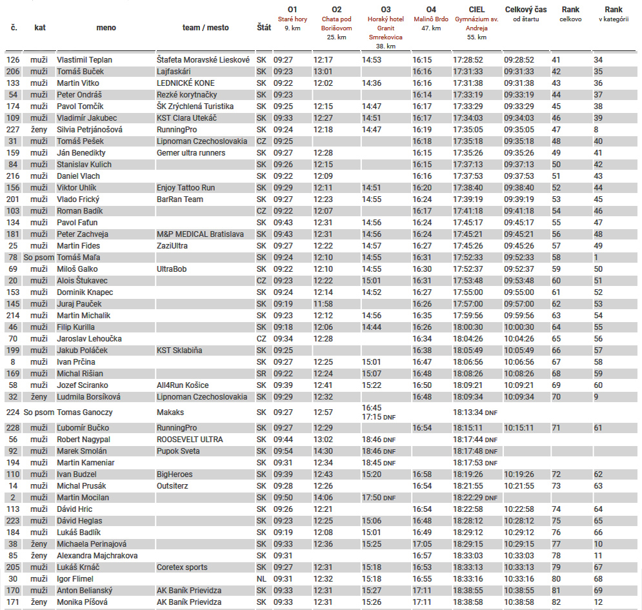Click the 'meno' column header
Image resolution: width=642 pixels, height=610 pixels.
(x=106, y=28)
